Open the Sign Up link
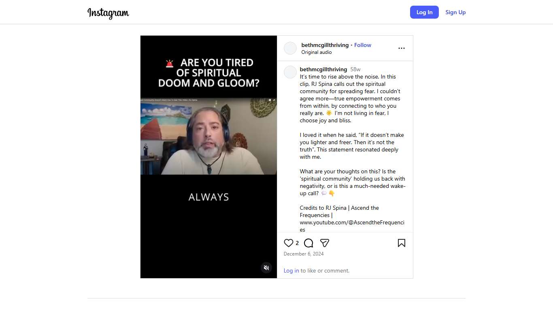The height and width of the screenshot is (311, 553). point(455,12)
